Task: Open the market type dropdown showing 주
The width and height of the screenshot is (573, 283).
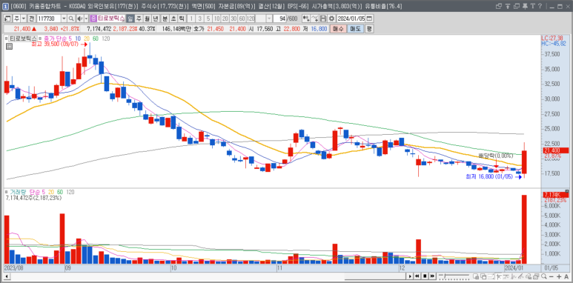Action: 24,19
